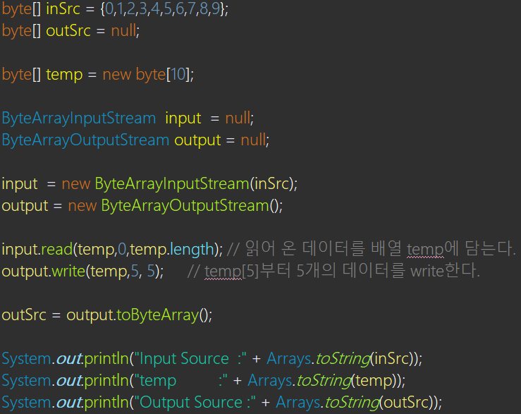Screen dimensions: 521x414
Task: Click 'outSrc' at the start of the toByteArray line
Action: point(24,315)
